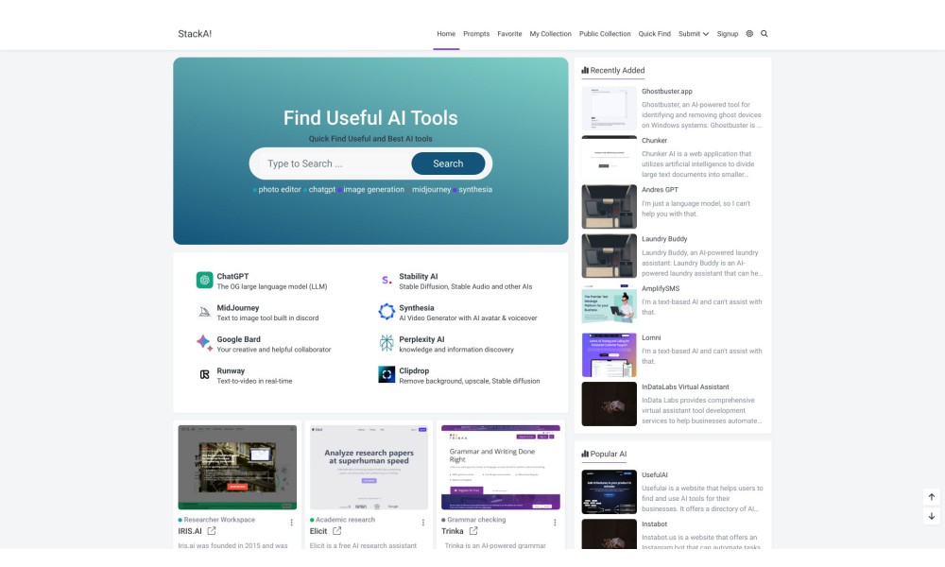Open InDataLabs Virtual Assistant title

685,387
